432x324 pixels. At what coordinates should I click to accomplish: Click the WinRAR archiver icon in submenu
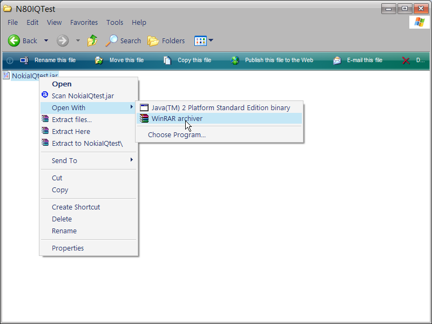tap(144, 118)
